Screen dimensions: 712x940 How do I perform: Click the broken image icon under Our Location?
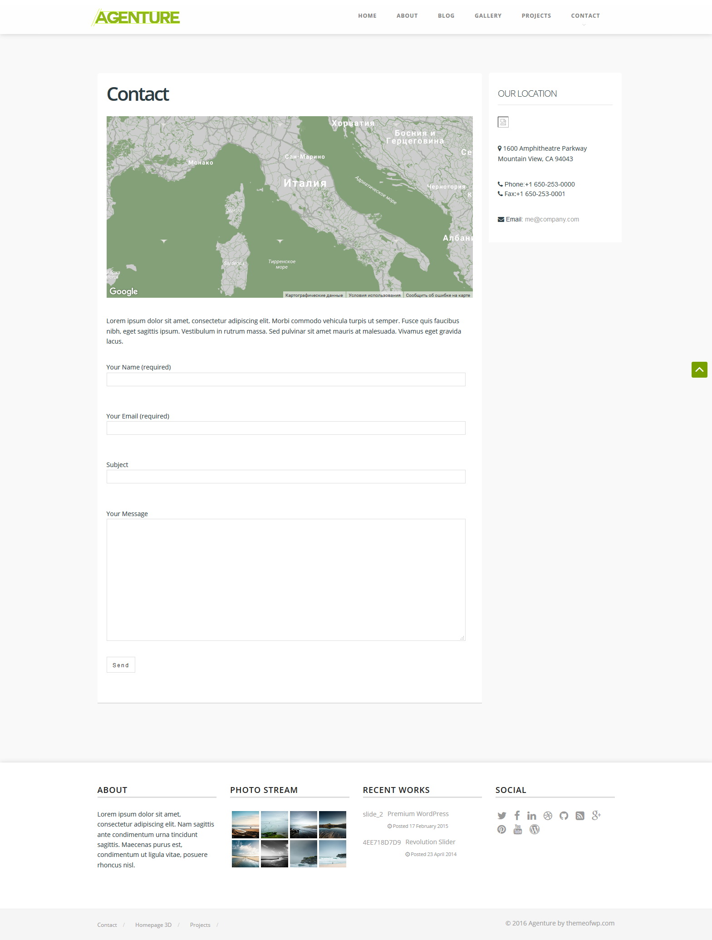coord(503,122)
